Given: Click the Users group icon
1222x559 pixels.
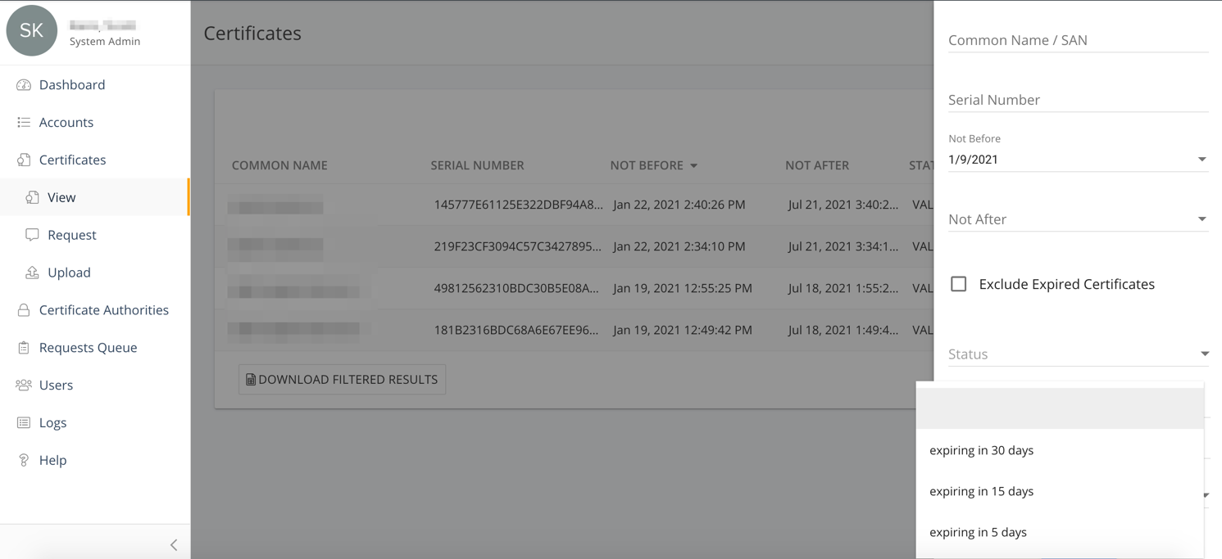Looking at the screenshot, I should (x=24, y=385).
